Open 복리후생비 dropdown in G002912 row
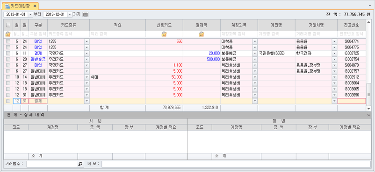The height and width of the screenshot is (172, 375). point(255,77)
